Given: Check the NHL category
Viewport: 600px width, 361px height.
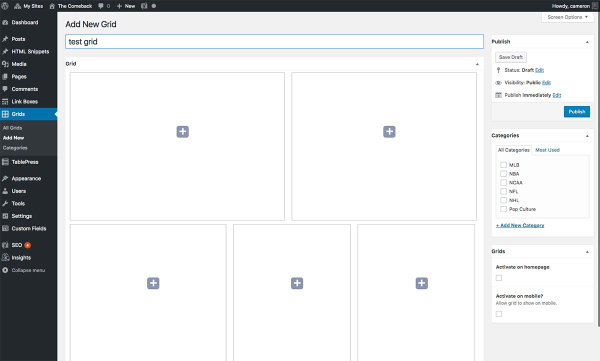Looking at the screenshot, I should point(503,200).
